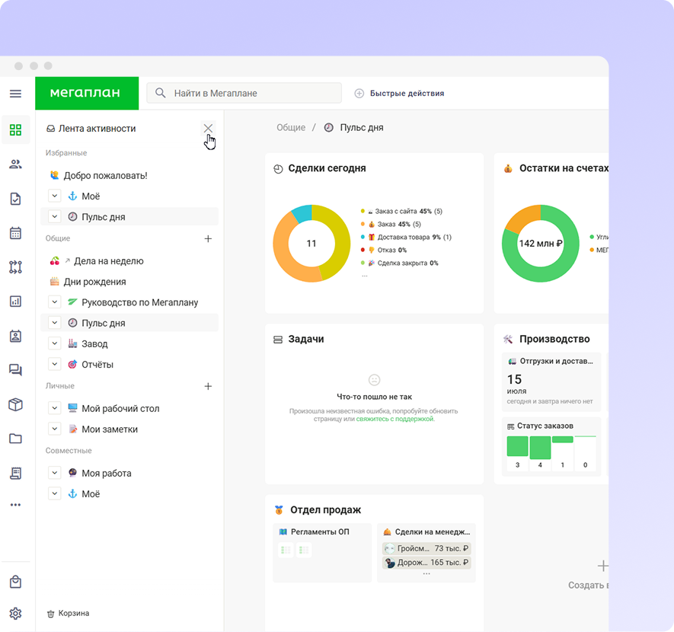Image resolution: width=674 pixels, height=632 pixels.
Task: Expand the Отчёты item
Action: point(55,364)
